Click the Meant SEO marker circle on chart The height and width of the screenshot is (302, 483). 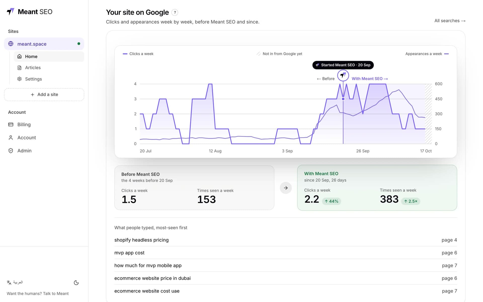point(343,75)
